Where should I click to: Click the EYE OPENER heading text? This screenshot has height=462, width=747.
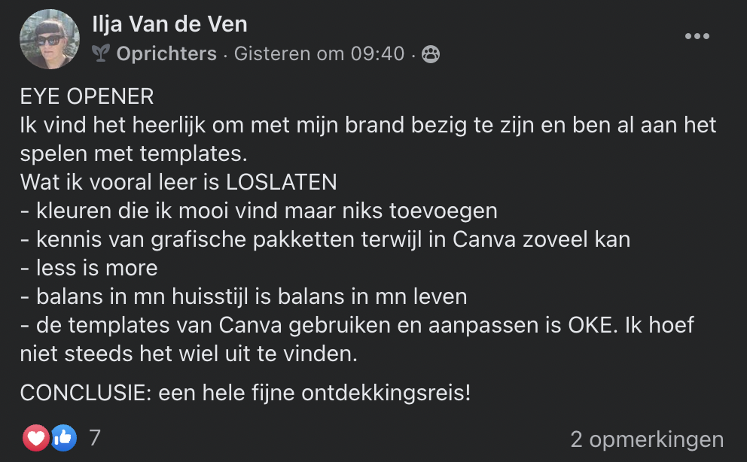tap(87, 96)
